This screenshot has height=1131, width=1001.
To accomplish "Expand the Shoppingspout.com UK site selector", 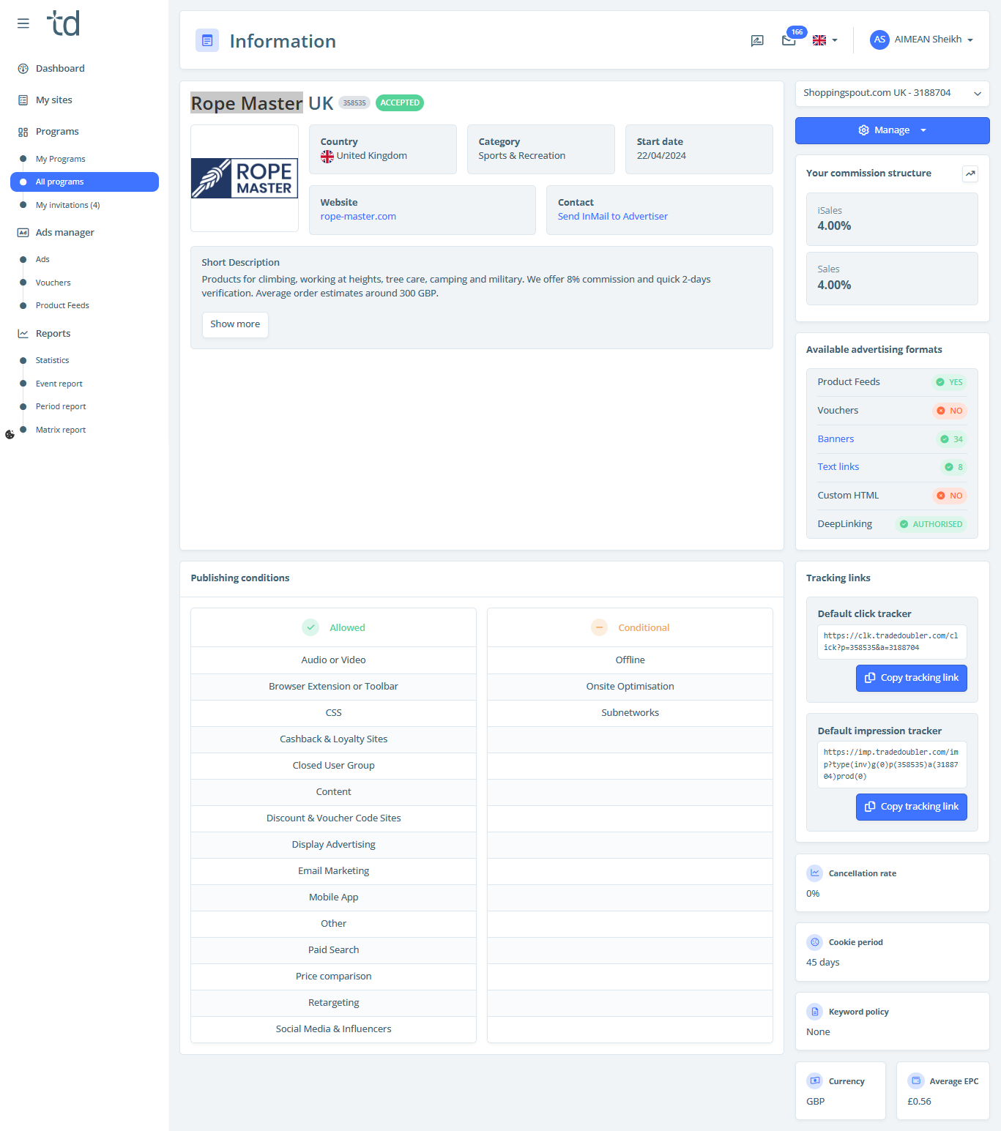I will (x=892, y=93).
